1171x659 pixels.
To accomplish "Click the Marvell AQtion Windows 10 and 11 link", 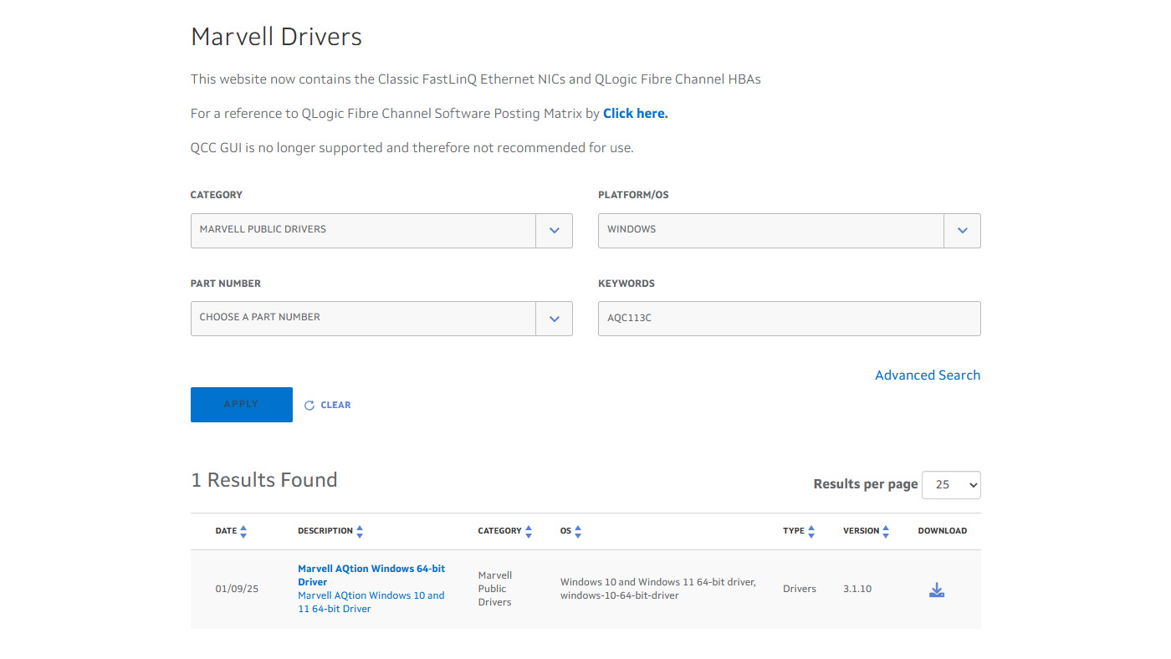I will 371,601.
